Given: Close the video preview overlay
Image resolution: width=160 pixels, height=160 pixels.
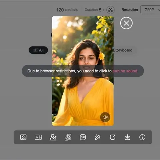Looking at the screenshot, I should tap(126, 23).
